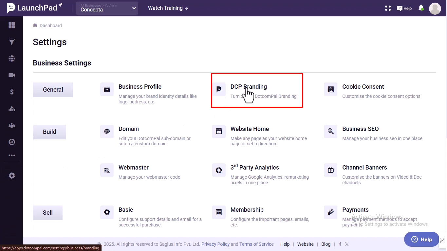
Task: Open the funnel icon in sidebar
Action: point(12,42)
